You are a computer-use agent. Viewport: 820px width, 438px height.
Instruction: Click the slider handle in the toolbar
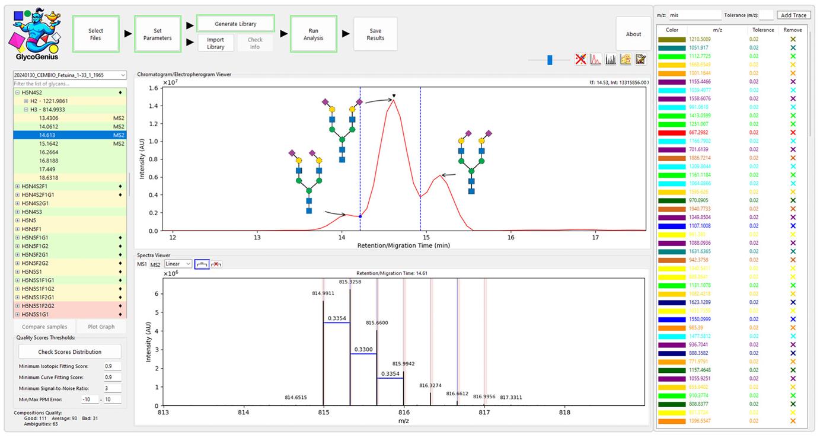pos(550,60)
